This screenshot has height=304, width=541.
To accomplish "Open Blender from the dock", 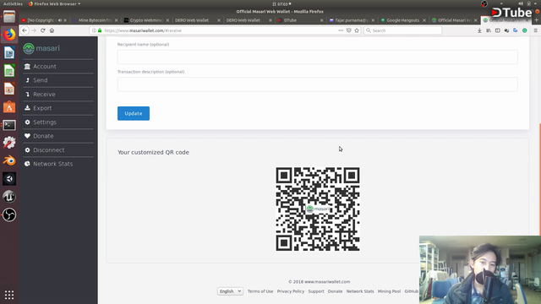I will click(9, 160).
